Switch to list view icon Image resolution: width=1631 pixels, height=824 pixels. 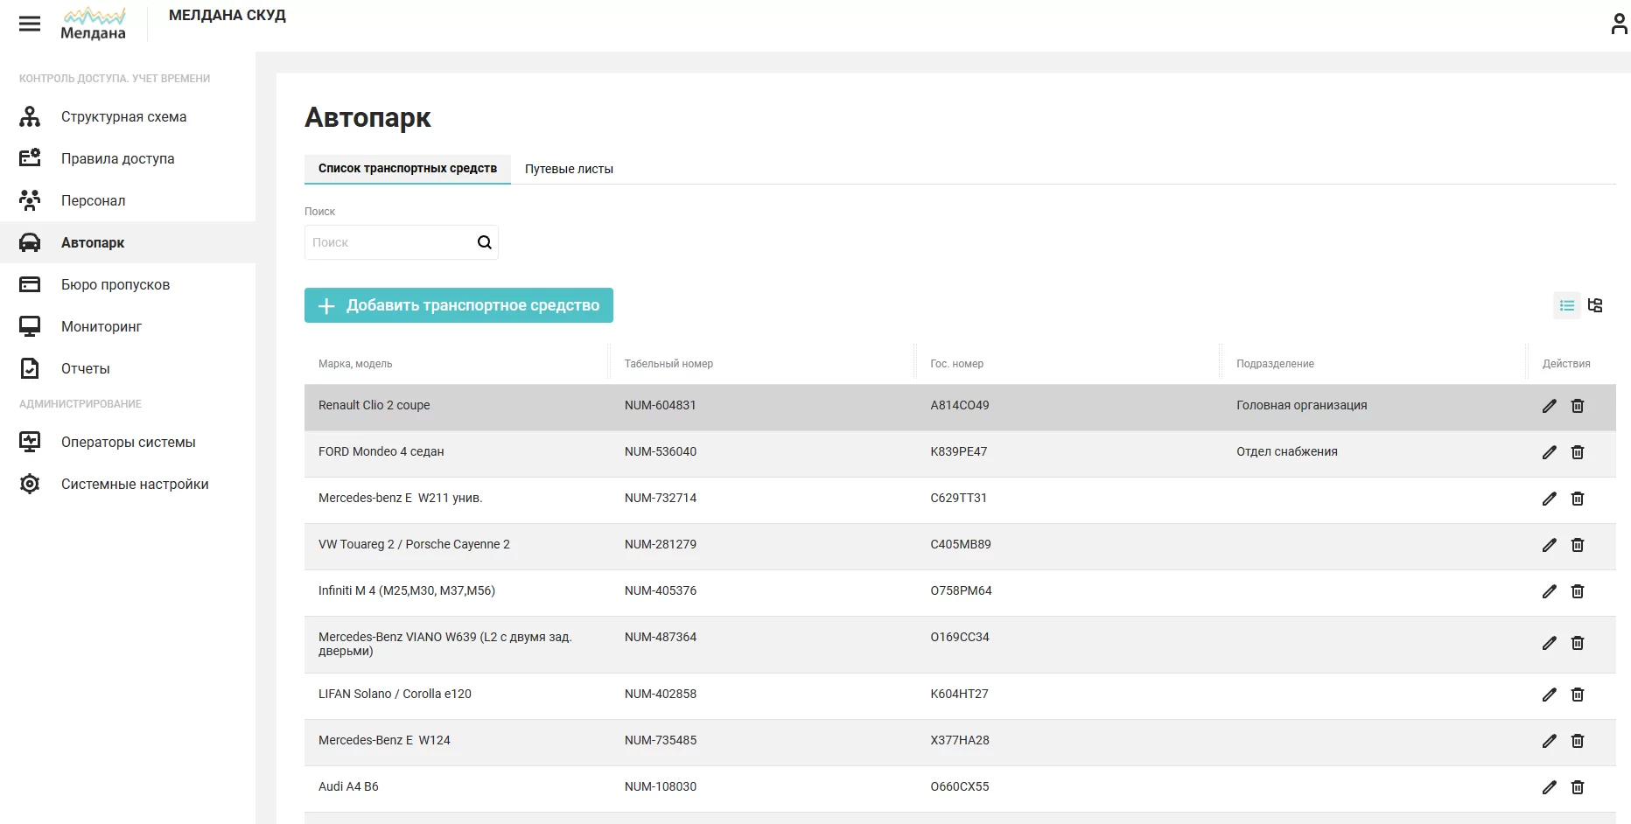[x=1567, y=305]
